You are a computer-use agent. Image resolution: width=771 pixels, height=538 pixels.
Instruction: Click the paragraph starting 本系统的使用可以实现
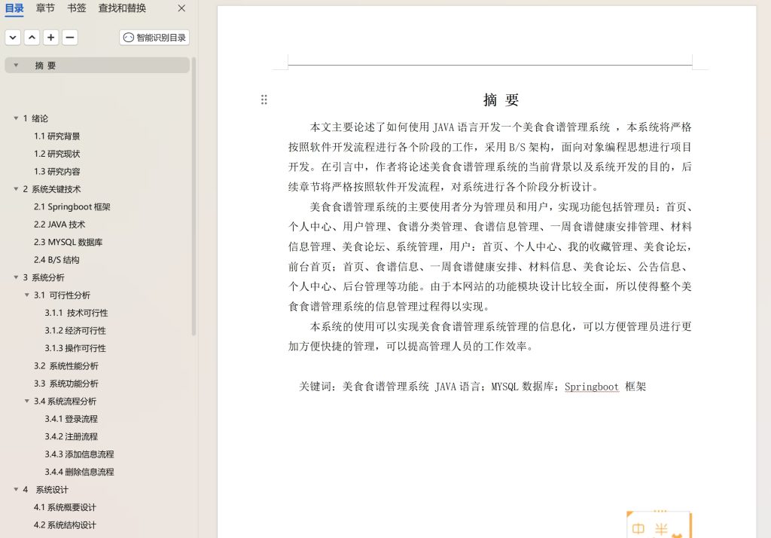click(x=490, y=337)
